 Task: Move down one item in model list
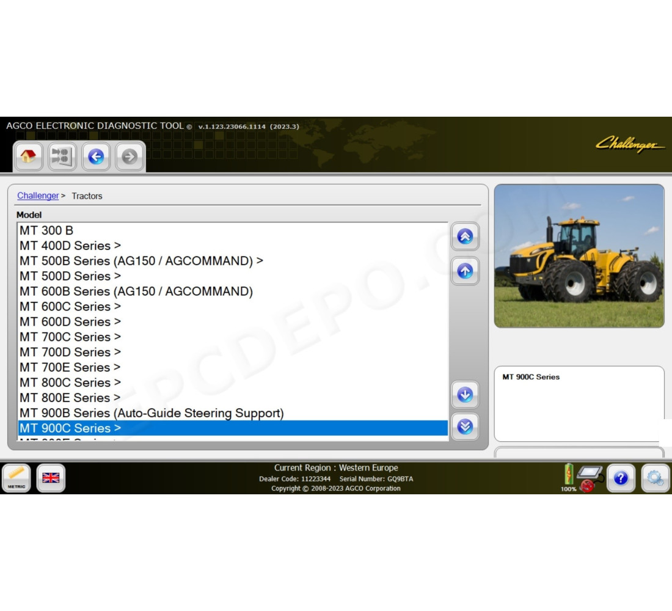pos(465,395)
